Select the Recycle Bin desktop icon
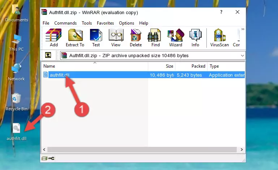Image resolution: width=278 pixels, height=170 pixels. [x=17, y=102]
